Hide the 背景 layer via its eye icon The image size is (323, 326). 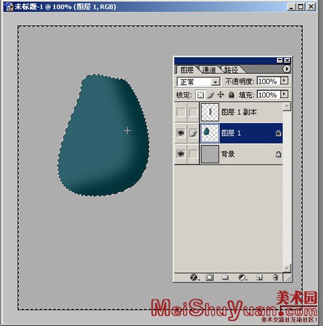(180, 154)
